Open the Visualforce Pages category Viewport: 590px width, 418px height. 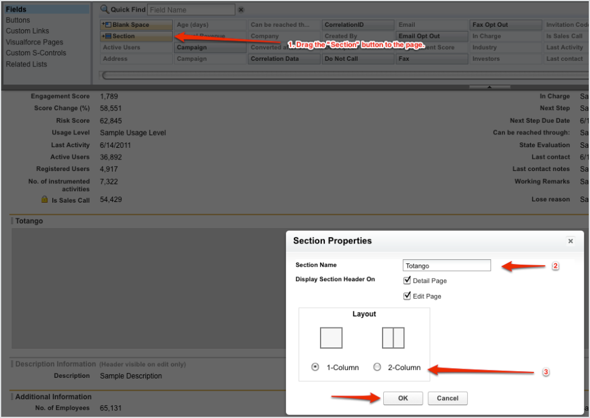pos(34,42)
